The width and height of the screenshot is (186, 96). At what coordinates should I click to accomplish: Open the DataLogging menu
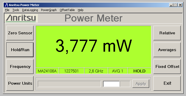click(x=30, y=10)
